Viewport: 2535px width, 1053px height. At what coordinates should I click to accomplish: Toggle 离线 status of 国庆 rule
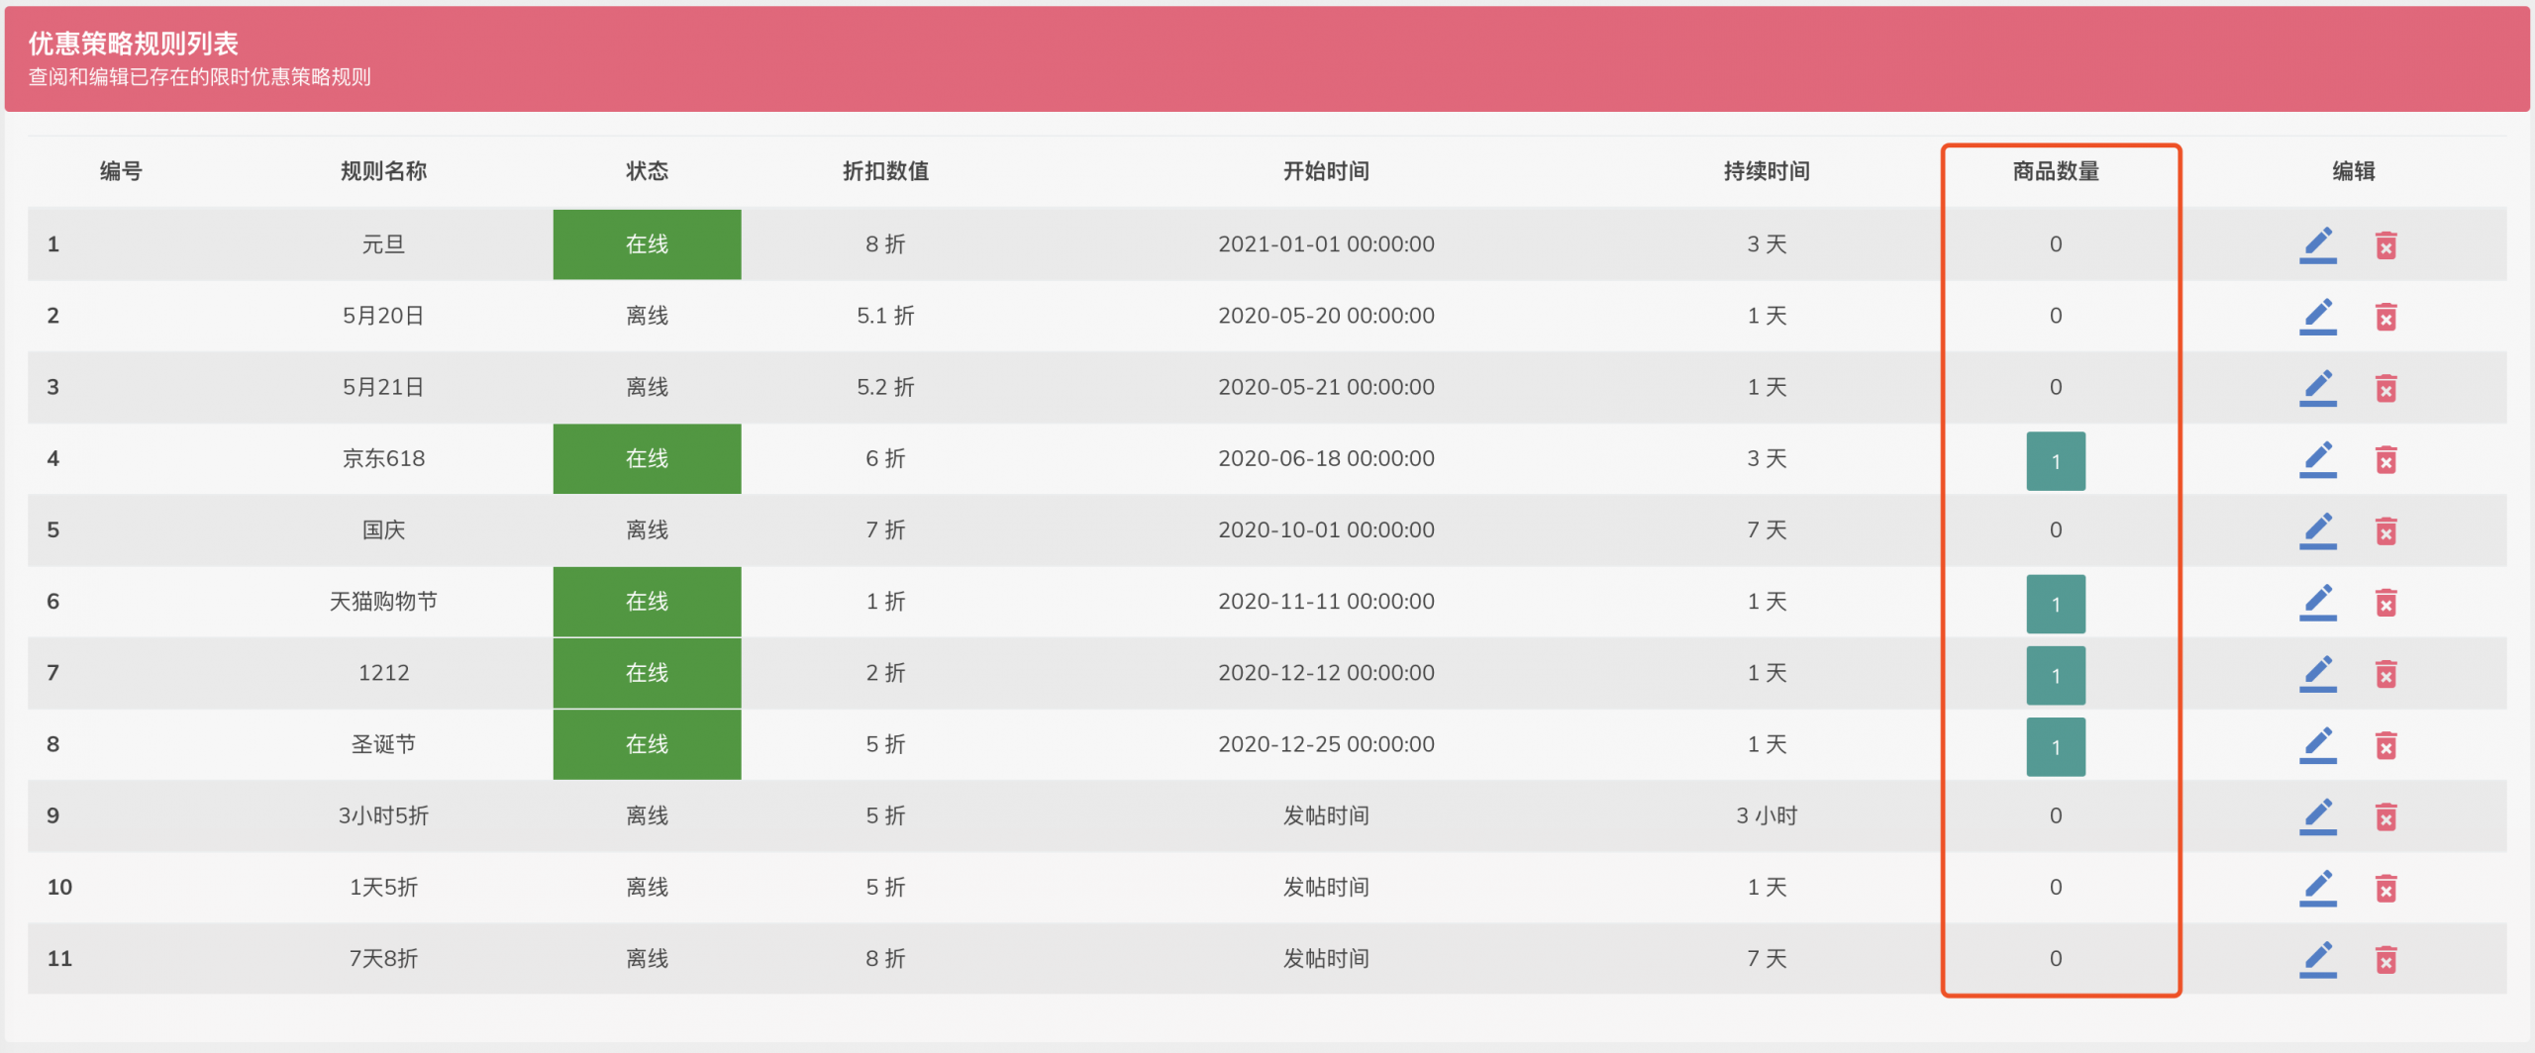point(647,530)
